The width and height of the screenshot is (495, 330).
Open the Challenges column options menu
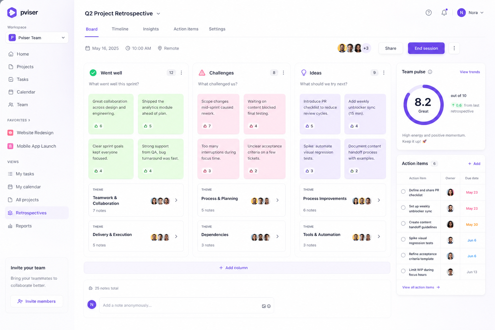click(283, 73)
